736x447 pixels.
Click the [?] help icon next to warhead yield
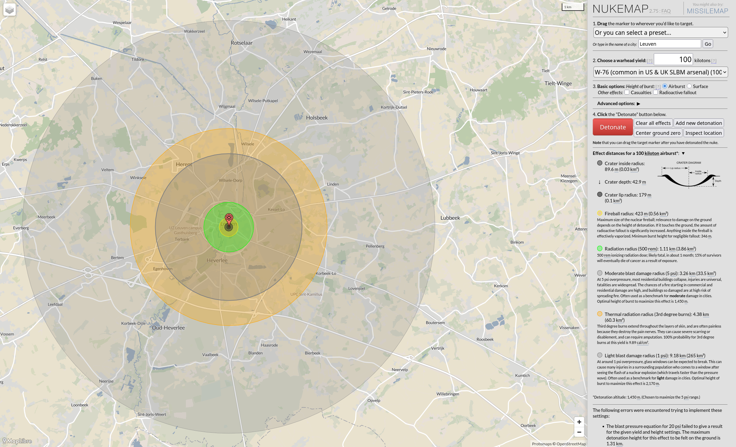[650, 60]
